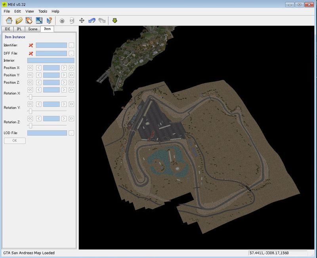The width and height of the screenshot is (317, 258).
Task: Increase Rotation Y by a large step (>>)
Action: click(71, 104)
